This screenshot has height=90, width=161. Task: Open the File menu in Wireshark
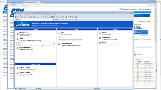[x=16, y=15]
